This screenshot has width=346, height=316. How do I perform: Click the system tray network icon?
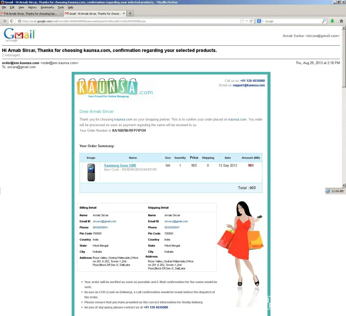(328, 191)
